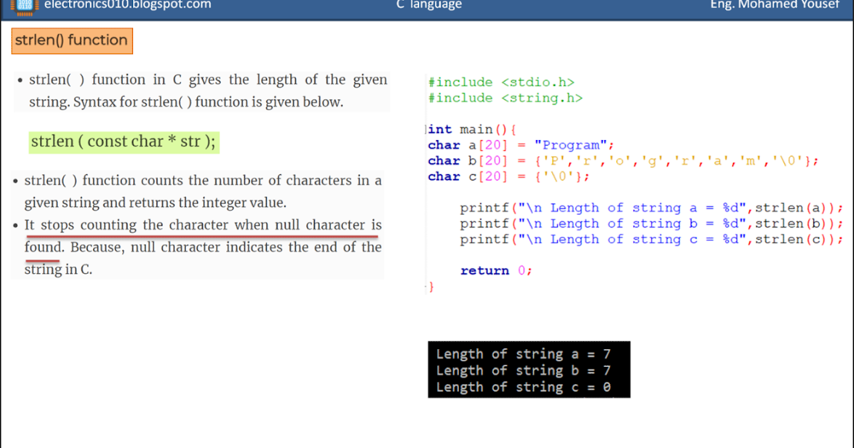
Task: Click the printf line with strlen(c)
Action: (x=651, y=239)
